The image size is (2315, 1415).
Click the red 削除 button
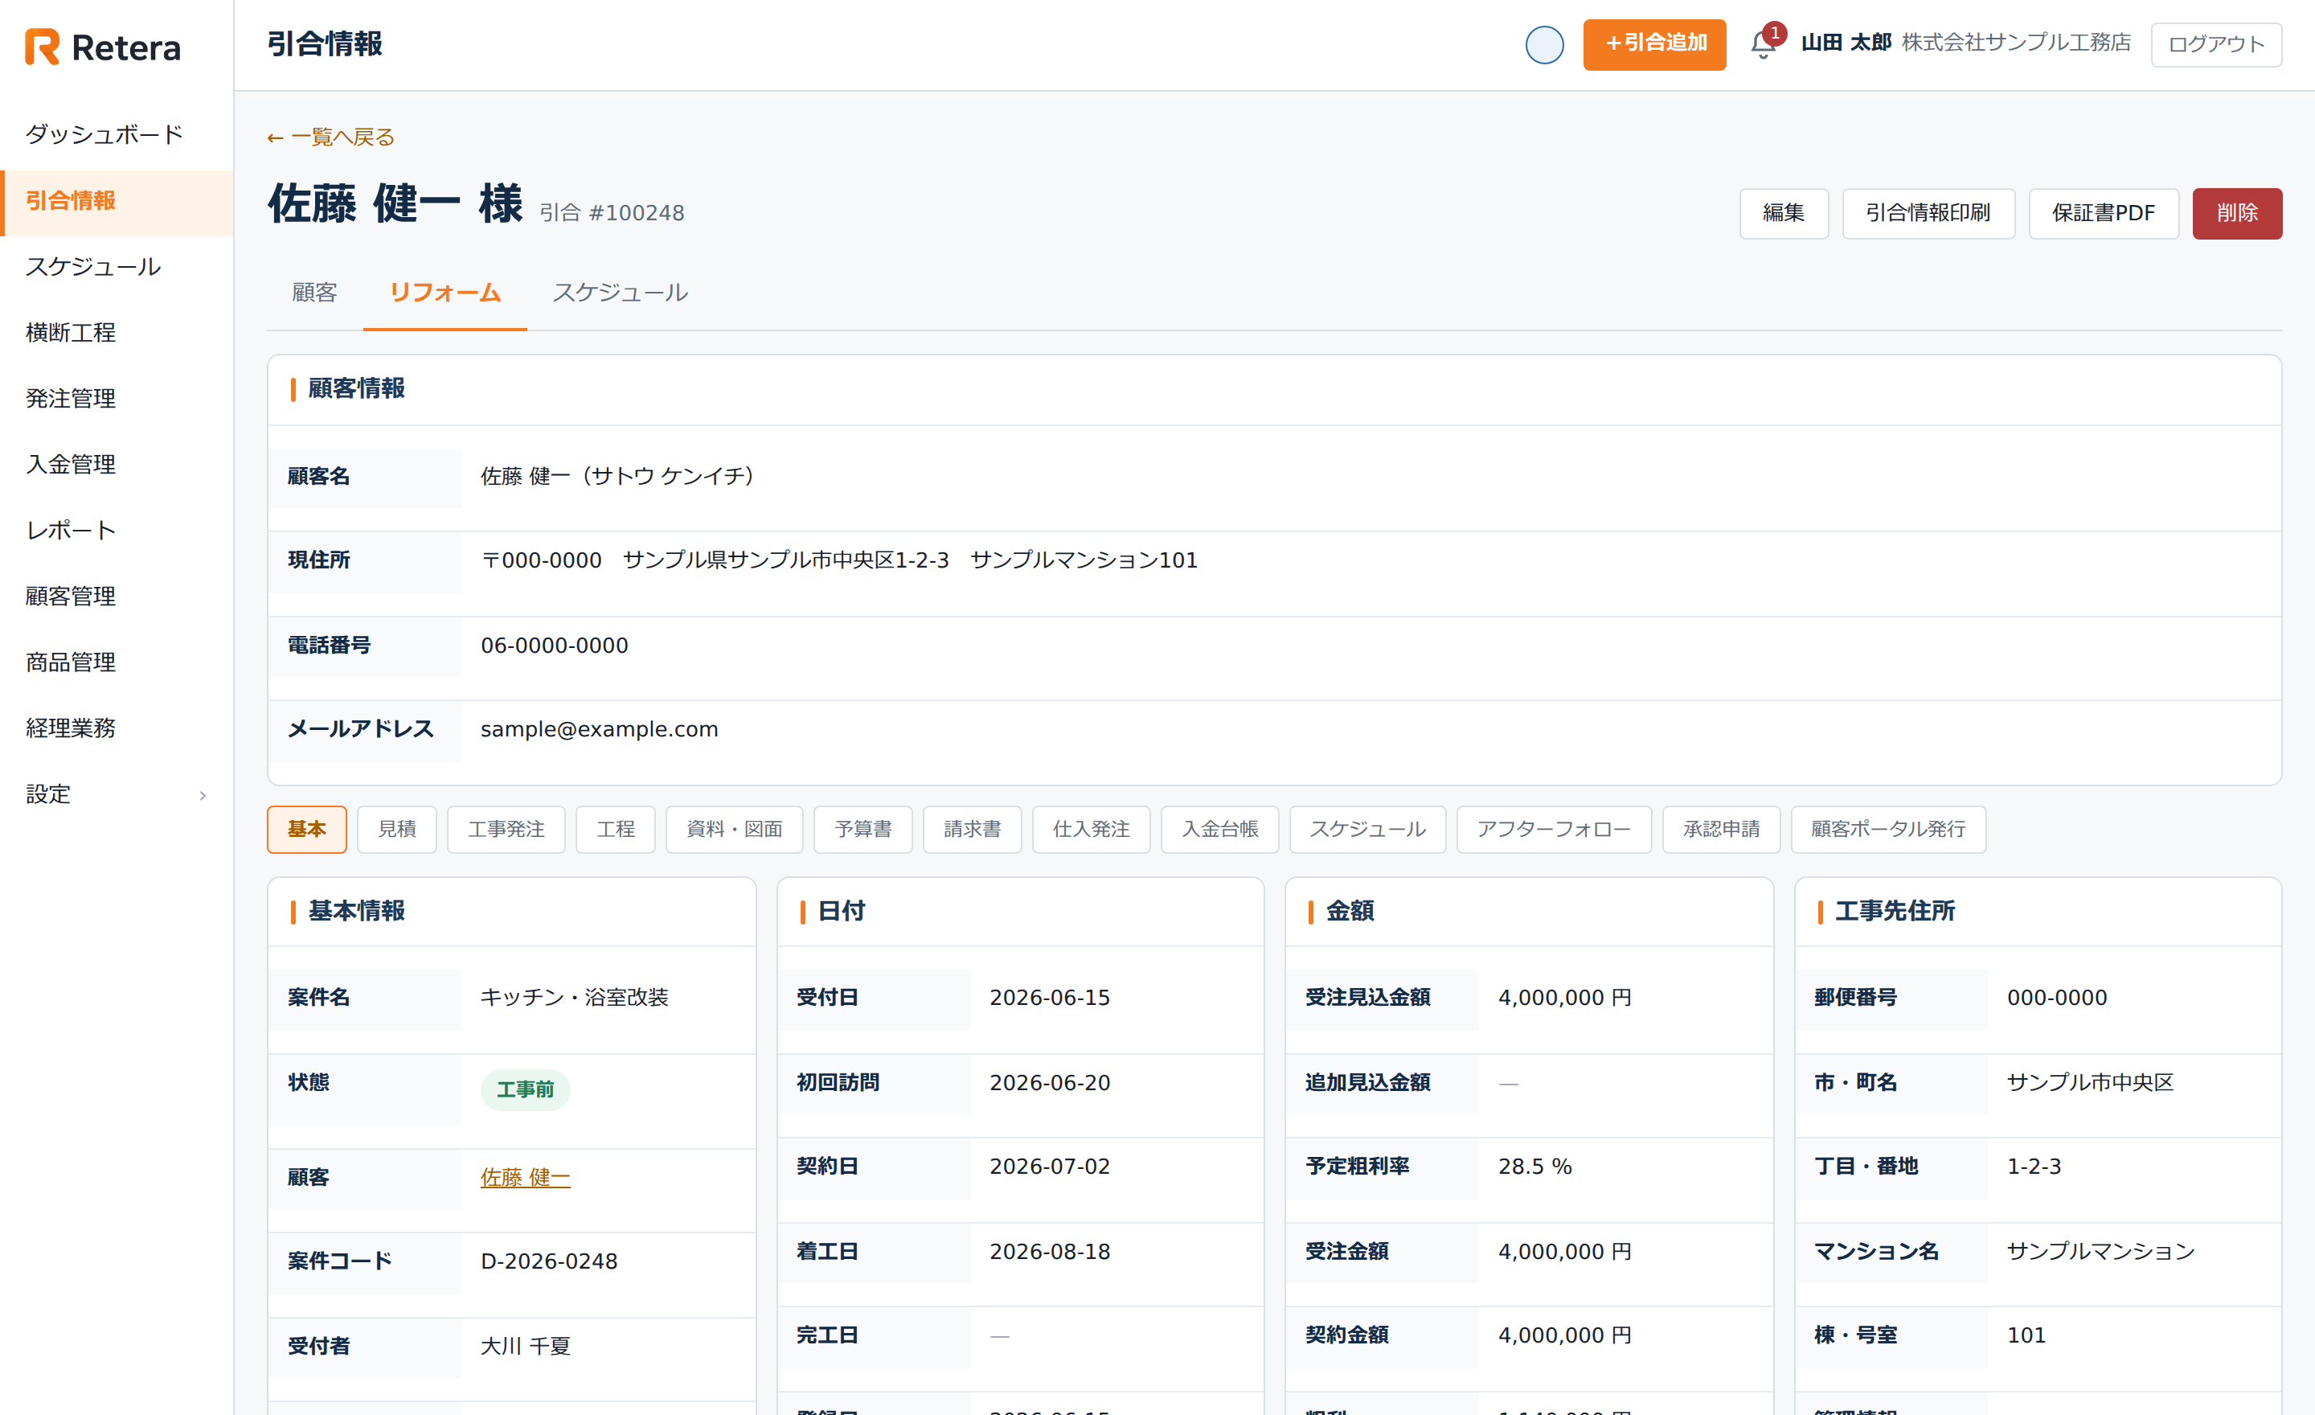point(2237,213)
